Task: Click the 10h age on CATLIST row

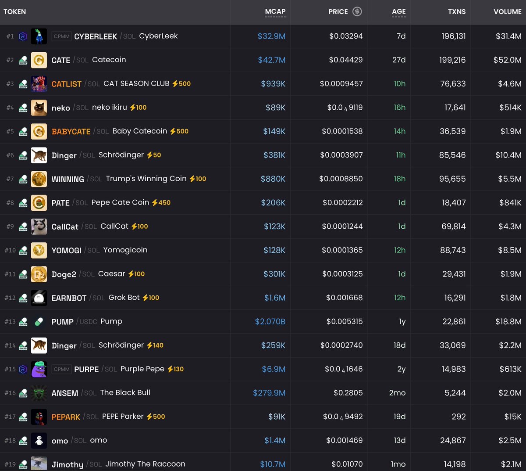Action: (x=400, y=83)
